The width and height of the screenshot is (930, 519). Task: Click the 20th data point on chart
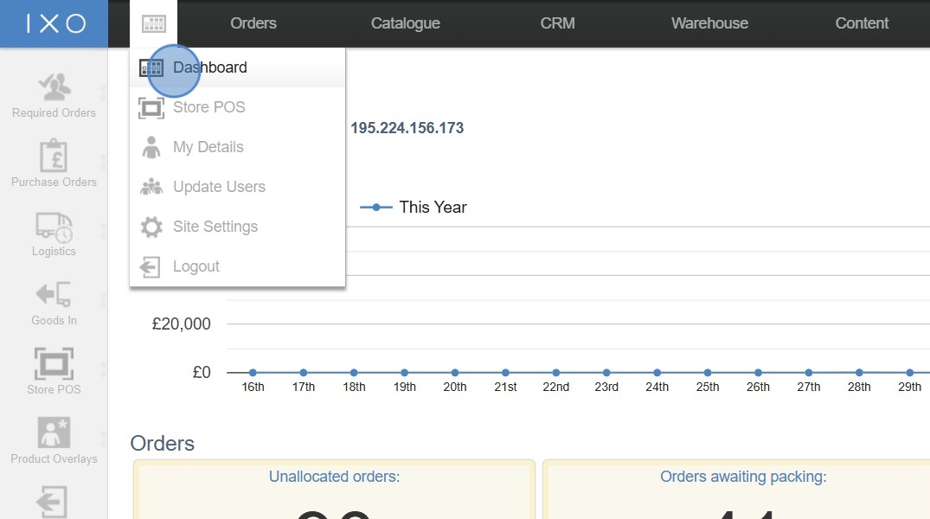click(455, 373)
